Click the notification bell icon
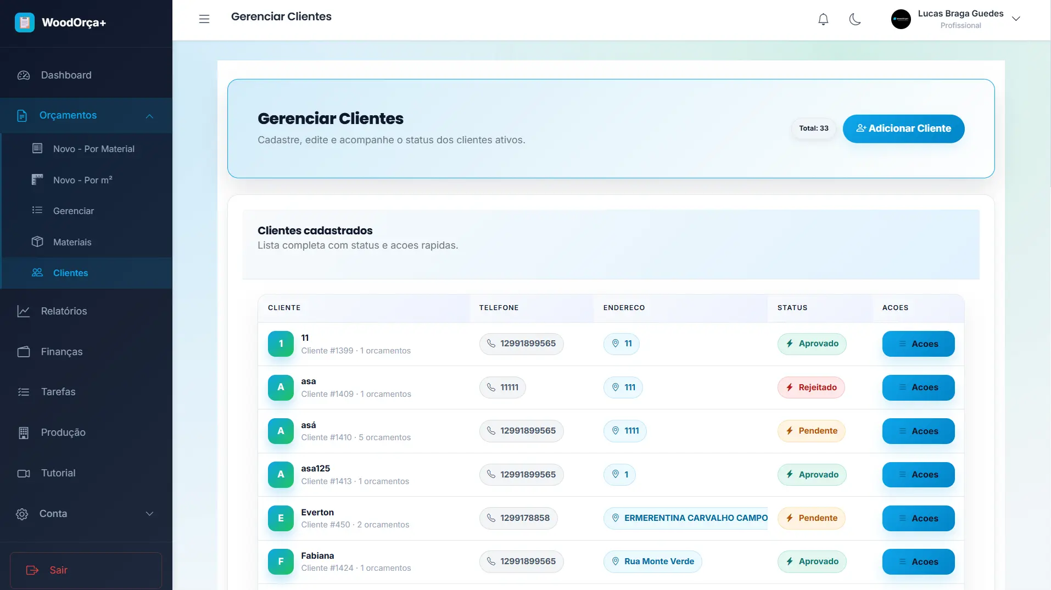 [x=823, y=20]
